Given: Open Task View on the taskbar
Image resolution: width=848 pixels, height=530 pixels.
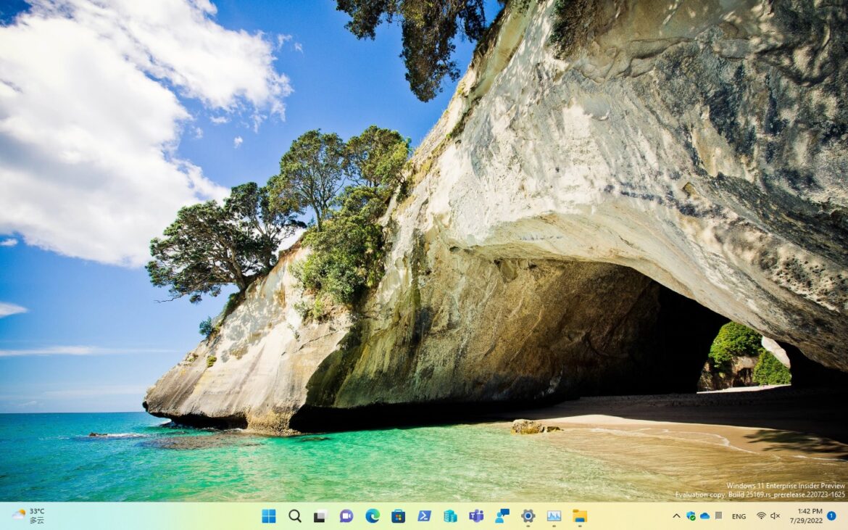Looking at the screenshot, I should pos(320,515).
